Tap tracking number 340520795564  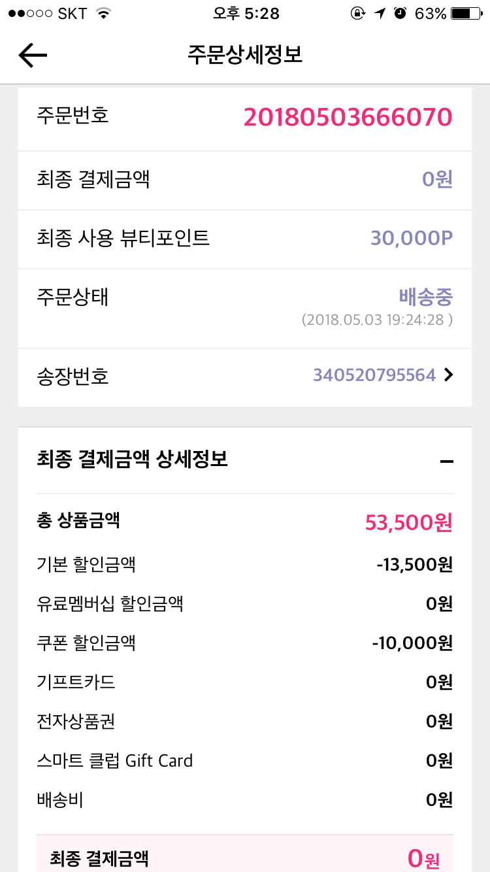(374, 375)
